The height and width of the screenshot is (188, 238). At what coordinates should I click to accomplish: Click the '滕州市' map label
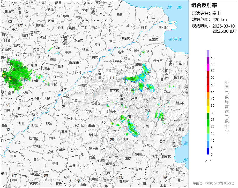pos(93,149)
